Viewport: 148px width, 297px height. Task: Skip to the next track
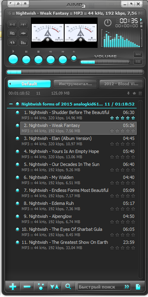pos(63,60)
